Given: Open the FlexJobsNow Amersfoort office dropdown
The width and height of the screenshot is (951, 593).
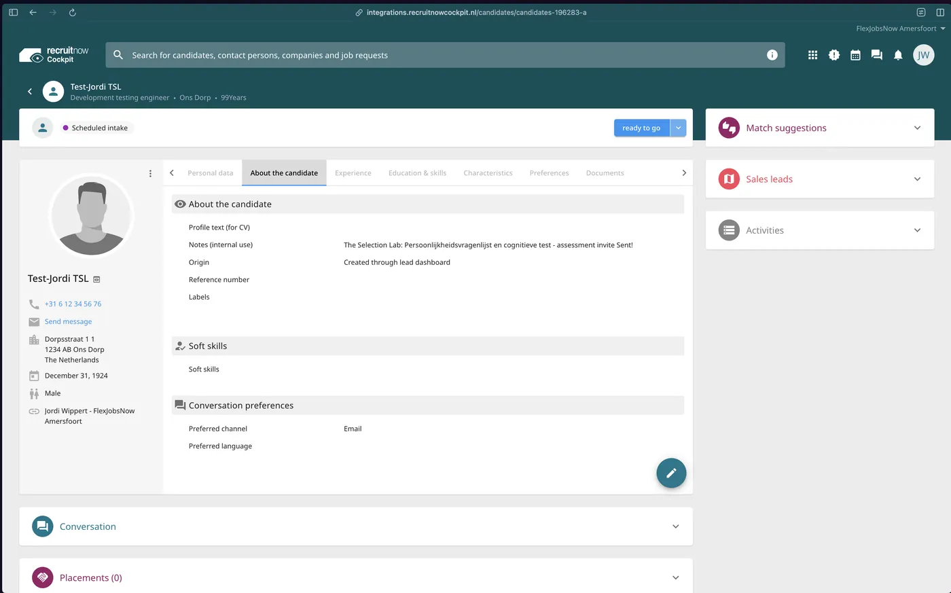Looking at the screenshot, I should pyautogui.click(x=901, y=29).
